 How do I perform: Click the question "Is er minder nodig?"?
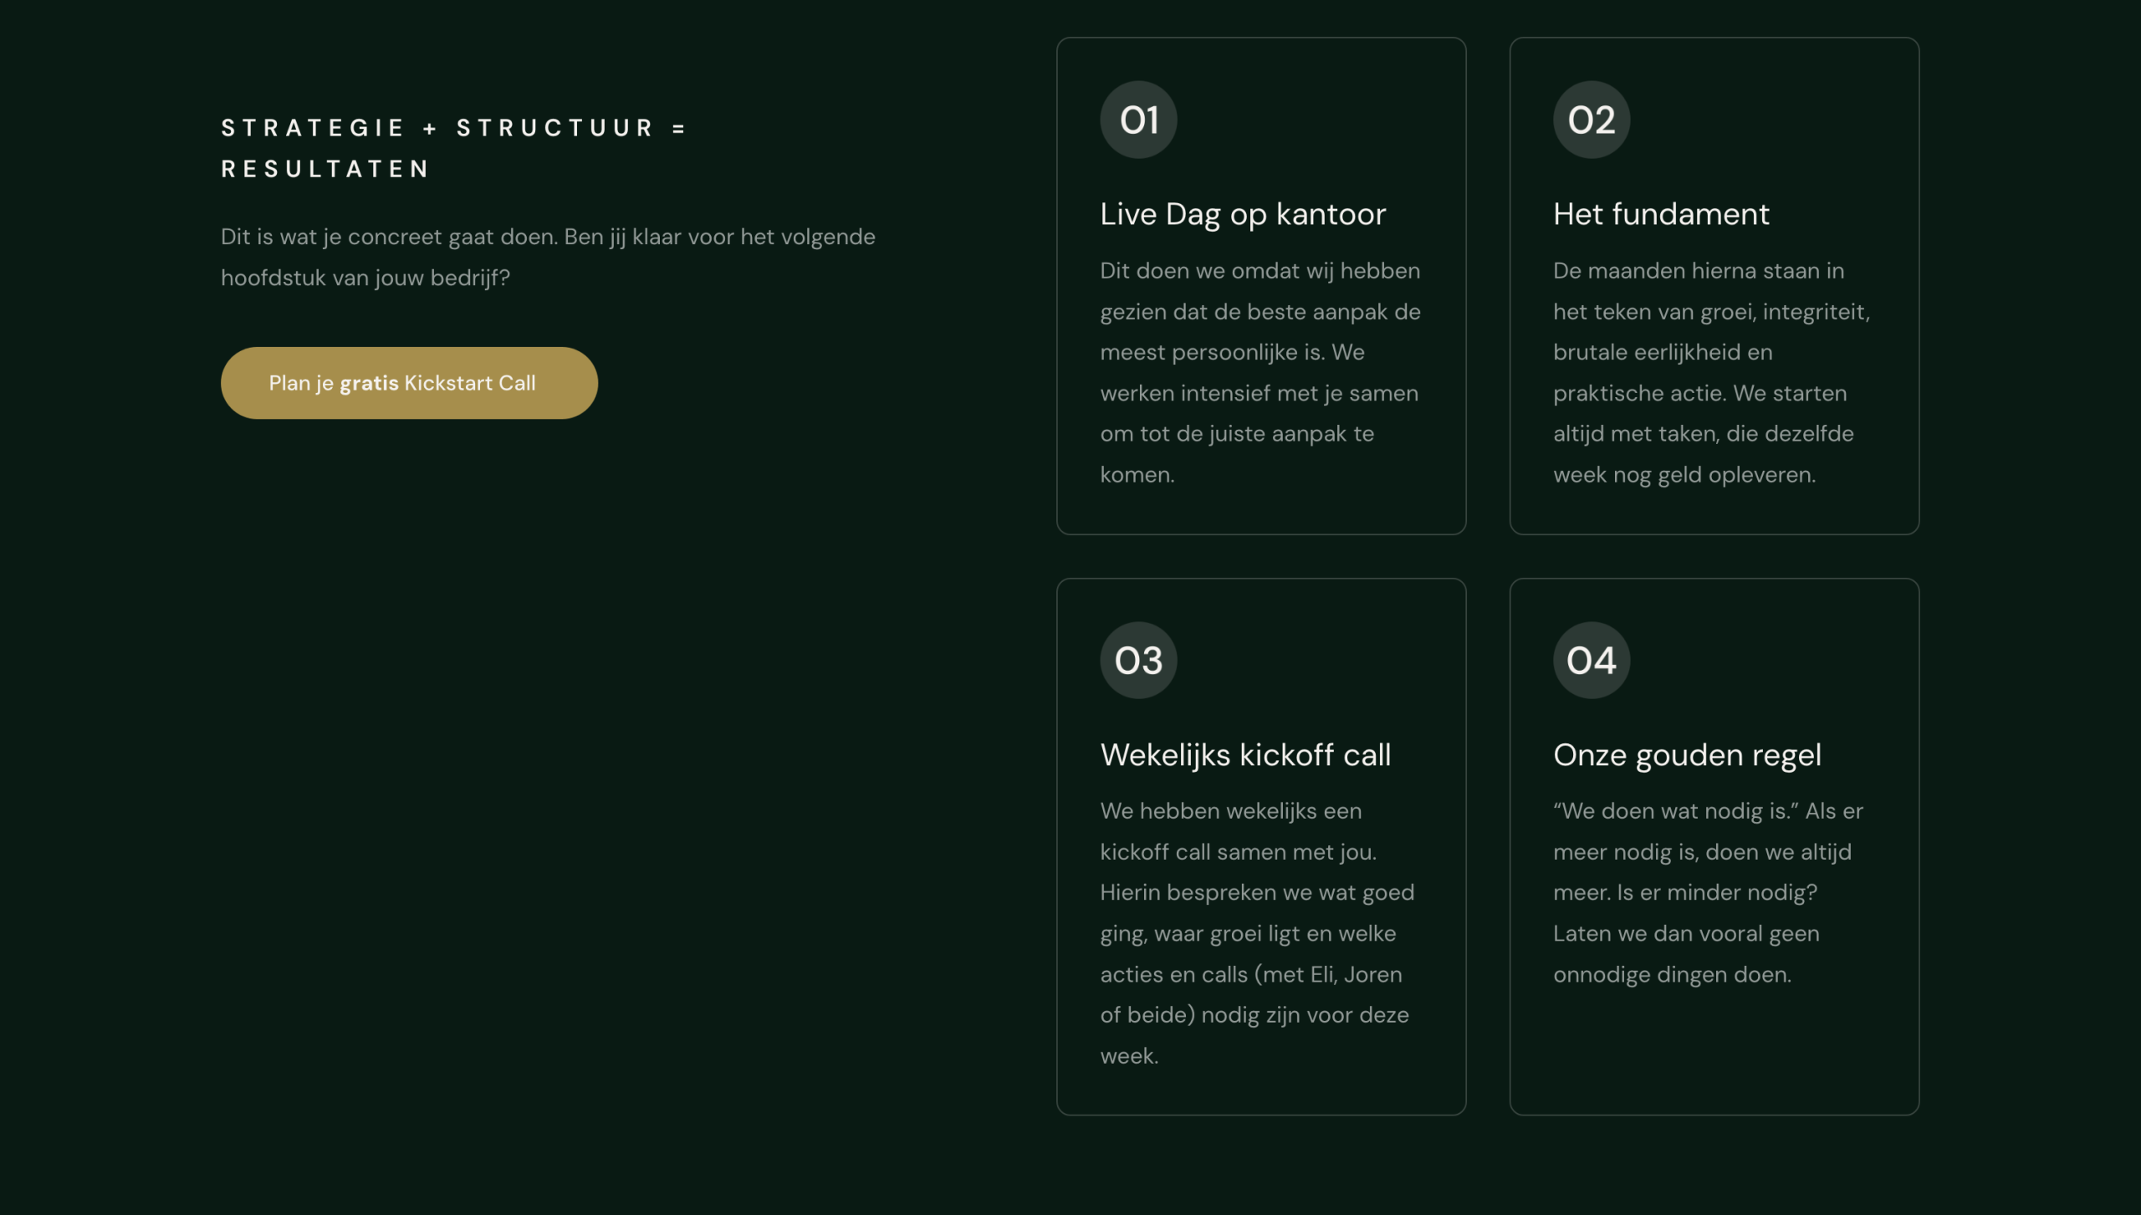click(x=1717, y=892)
